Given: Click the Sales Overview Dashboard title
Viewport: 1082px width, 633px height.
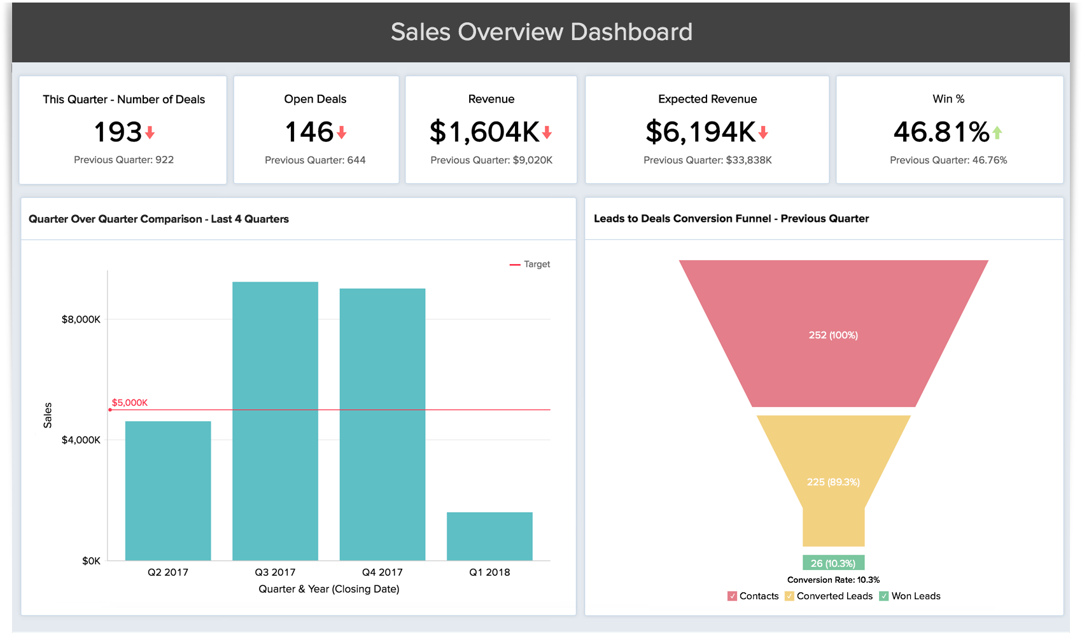Looking at the screenshot, I should click(x=542, y=32).
